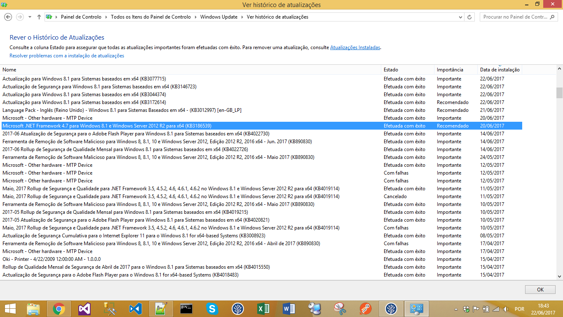Click the battery power tray icon

486,309
